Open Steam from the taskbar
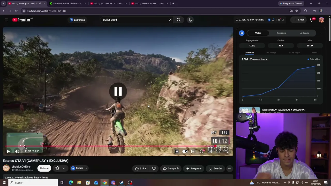 [x=122, y=183]
